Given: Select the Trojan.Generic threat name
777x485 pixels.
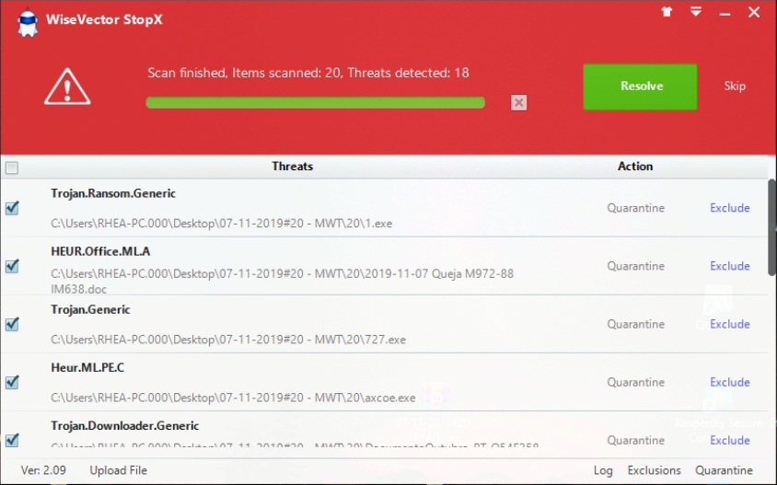Looking at the screenshot, I should coord(90,309).
